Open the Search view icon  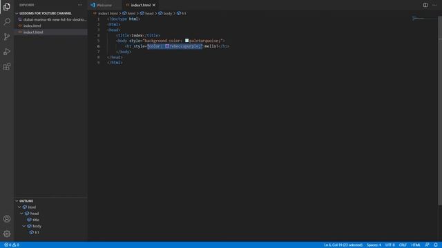(x=7, y=21)
